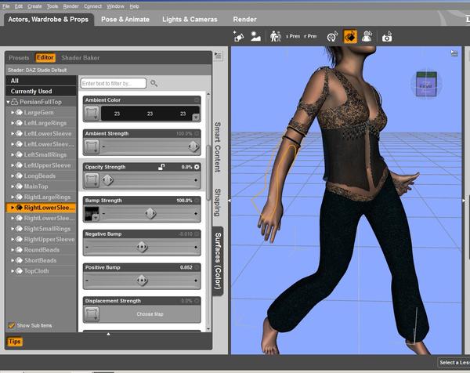470x373 pixels.
Task: Click the person figure toolbar icon
Action: (x=367, y=37)
